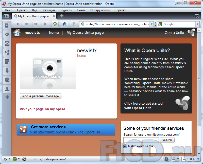This screenshot has height=164, width=203.
Task: Click the Wand password key icon
Action: (x=74, y=24)
